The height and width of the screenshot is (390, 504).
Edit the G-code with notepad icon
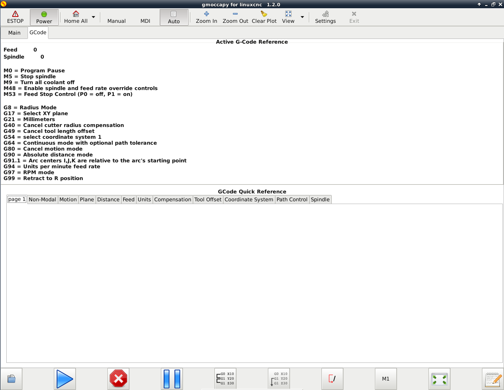click(493, 379)
